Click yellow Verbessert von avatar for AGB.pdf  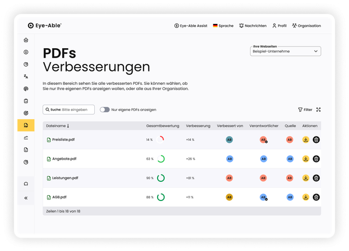pos(229,197)
